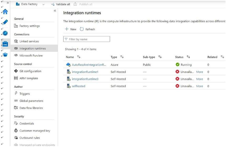Viewport: 228px width, 147px height.
Task: Open Customer managed key
Action: pyautogui.click(x=35, y=131)
